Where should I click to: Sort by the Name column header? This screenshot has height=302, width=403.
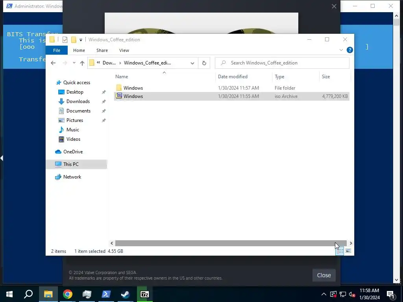(x=164, y=77)
